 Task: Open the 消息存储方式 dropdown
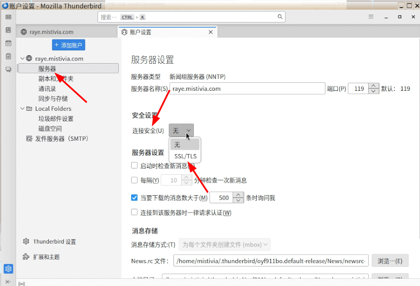pos(224,244)
